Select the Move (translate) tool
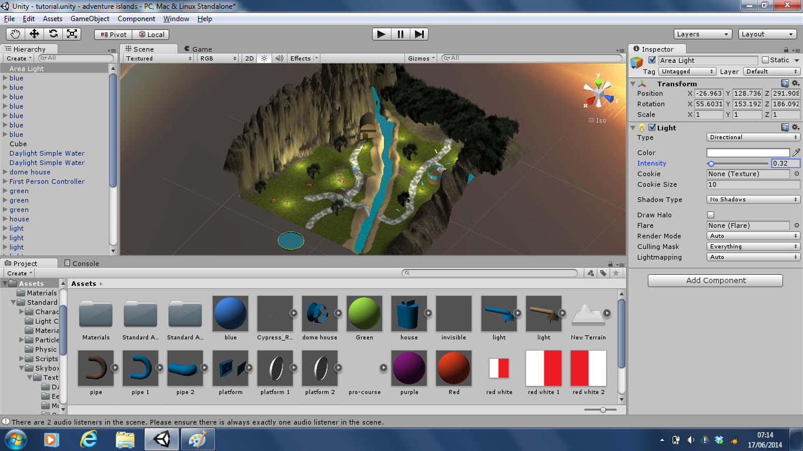 point(34,34)
